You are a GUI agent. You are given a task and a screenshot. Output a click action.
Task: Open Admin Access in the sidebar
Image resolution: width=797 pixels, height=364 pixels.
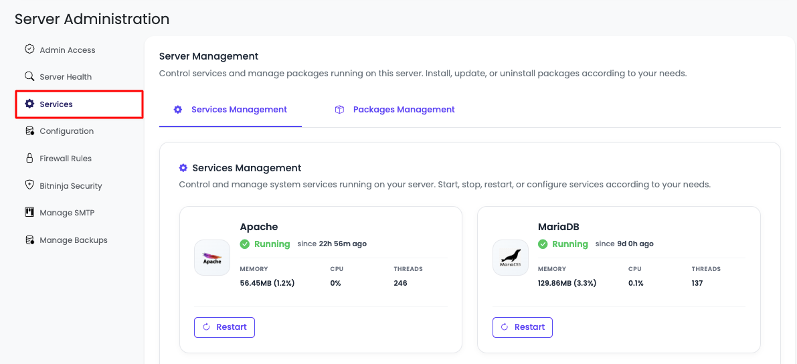coord(67,50)
